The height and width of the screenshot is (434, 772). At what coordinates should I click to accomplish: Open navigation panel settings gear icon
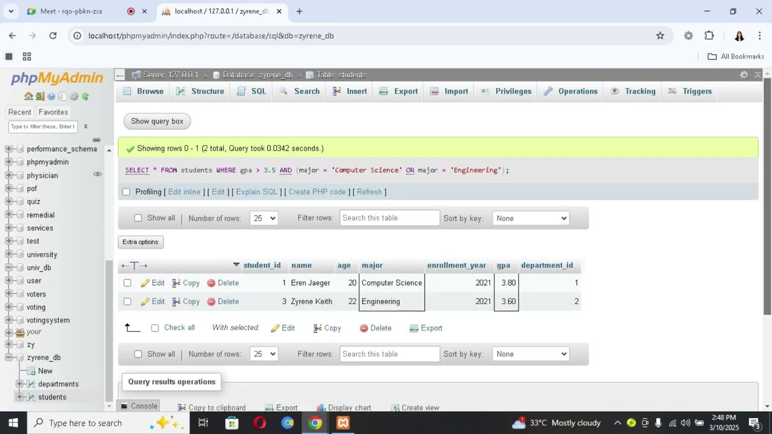(x=74, y=96)
